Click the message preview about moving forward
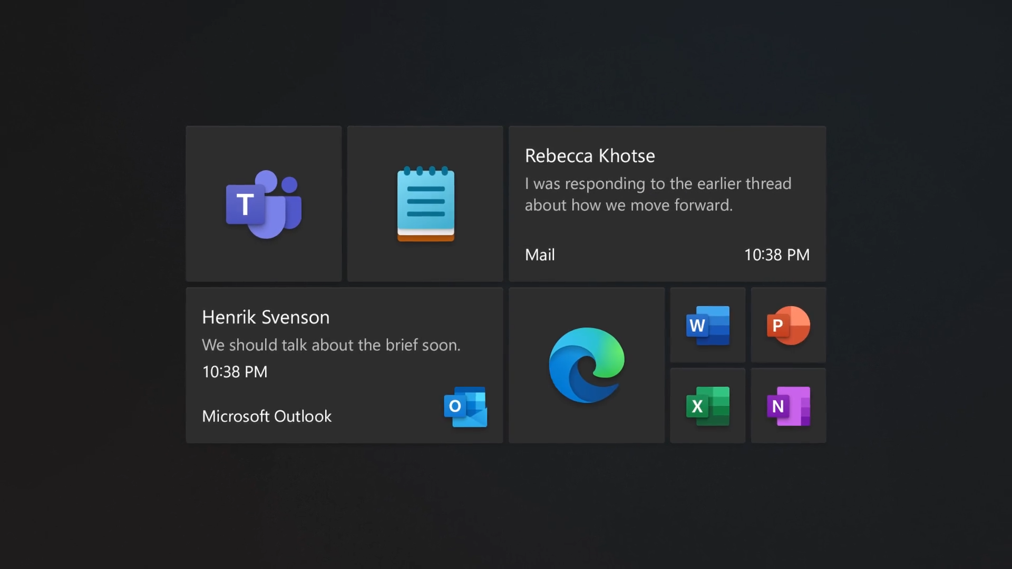 pyautogui.click(x=658, y=194)
